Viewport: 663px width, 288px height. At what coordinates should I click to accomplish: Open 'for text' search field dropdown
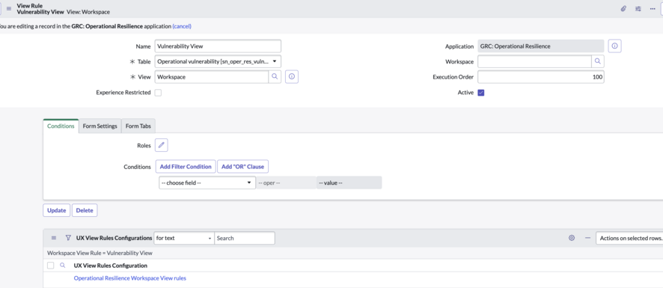(184, 238)
